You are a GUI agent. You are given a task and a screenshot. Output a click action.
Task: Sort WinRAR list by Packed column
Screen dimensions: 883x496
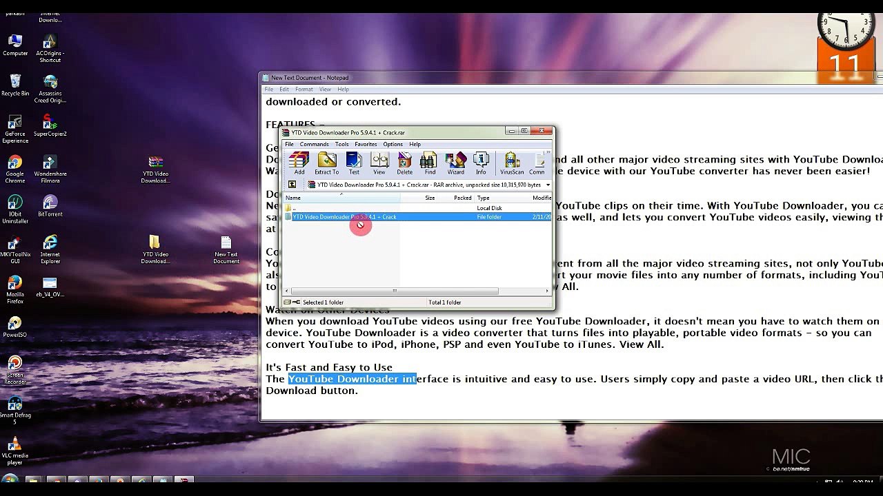456,198
